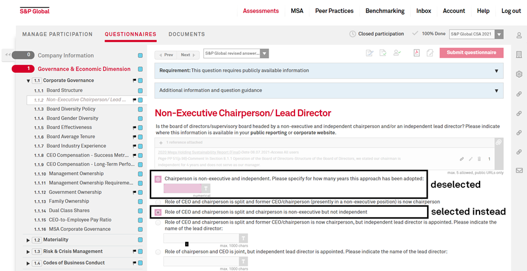
Task: Click flag icon on Government Ownership row
Action: click(x=134, y=193)
